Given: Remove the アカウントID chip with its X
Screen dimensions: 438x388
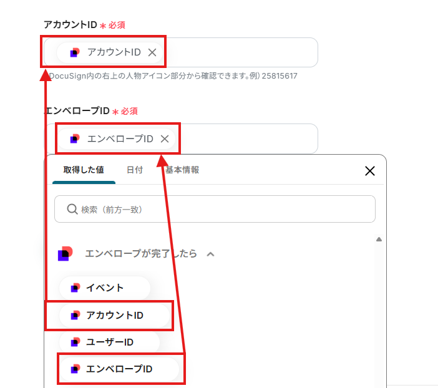Looking at the screenshot, I should (152, 52).
